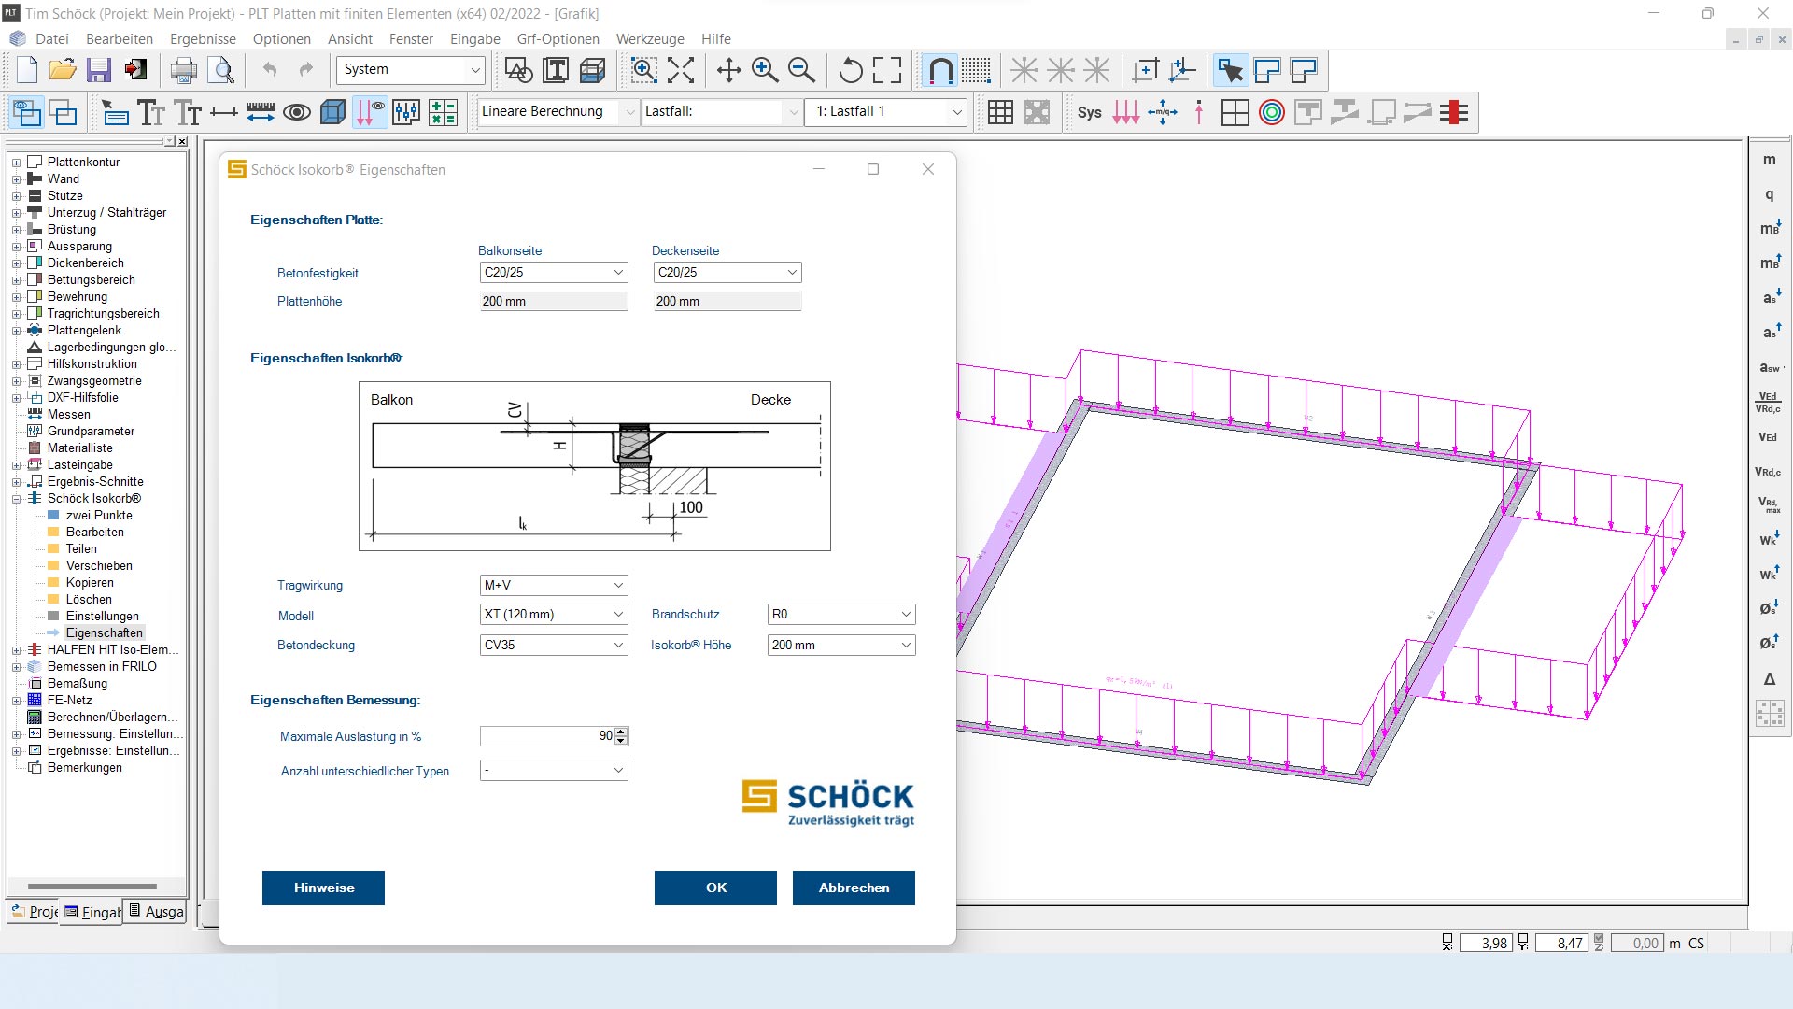Screen dimensions: 1793x1009
Task: Click the Undo arrow icon
Action: click(270, 70)
